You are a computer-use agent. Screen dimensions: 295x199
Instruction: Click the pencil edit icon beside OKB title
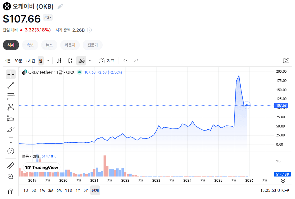[60, 6]
